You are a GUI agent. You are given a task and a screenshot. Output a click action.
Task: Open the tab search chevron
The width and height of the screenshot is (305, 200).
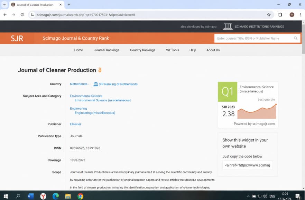pyautogui.click(x=4, y=4)
